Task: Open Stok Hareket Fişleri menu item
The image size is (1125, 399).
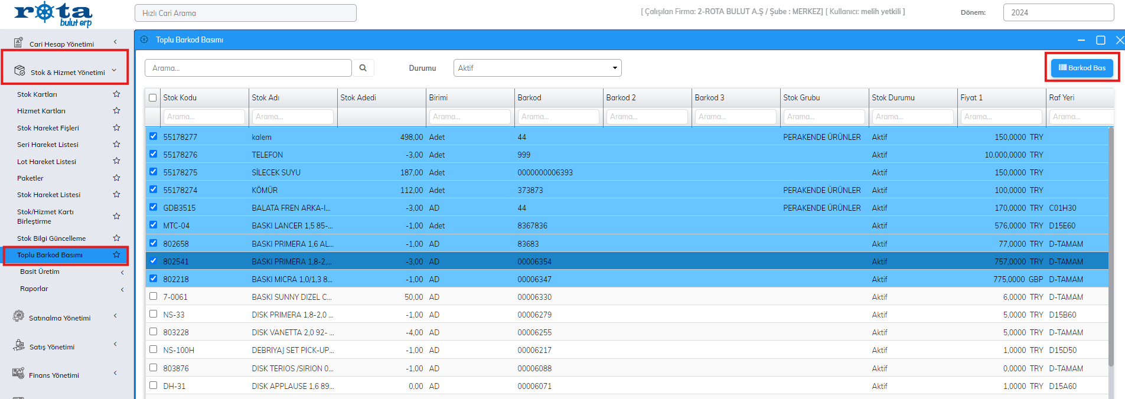Action: click(x=48, y=128)
